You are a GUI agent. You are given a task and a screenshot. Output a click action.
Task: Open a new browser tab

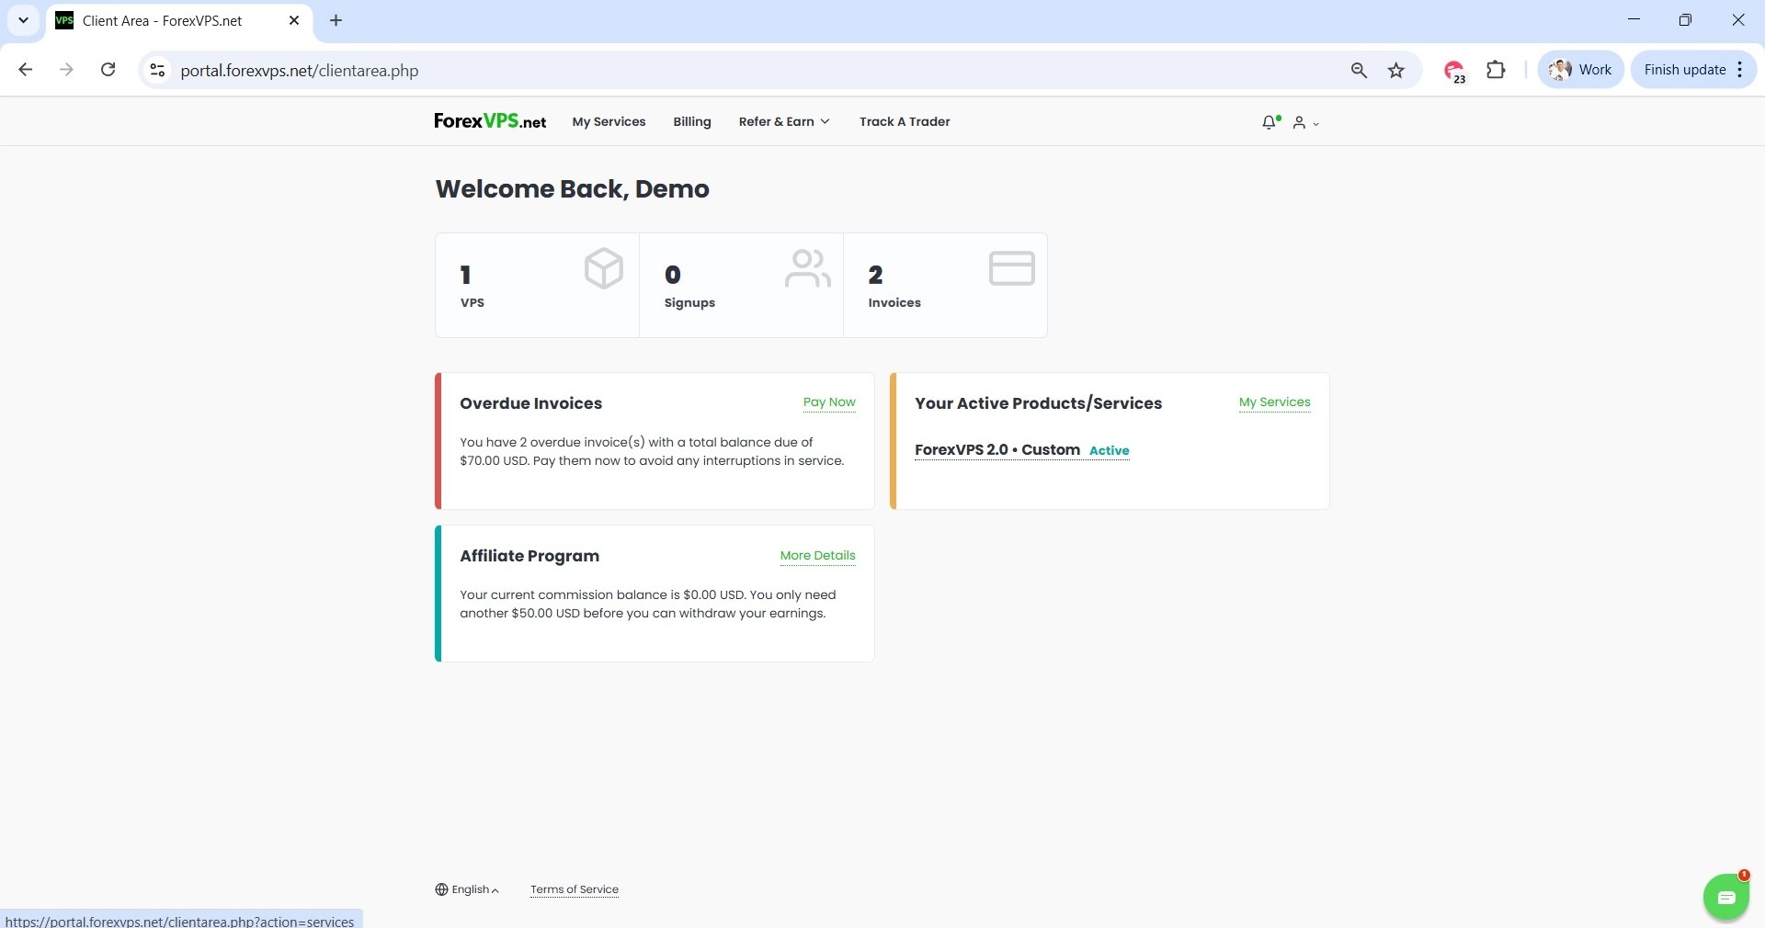[x=336, y=20]
